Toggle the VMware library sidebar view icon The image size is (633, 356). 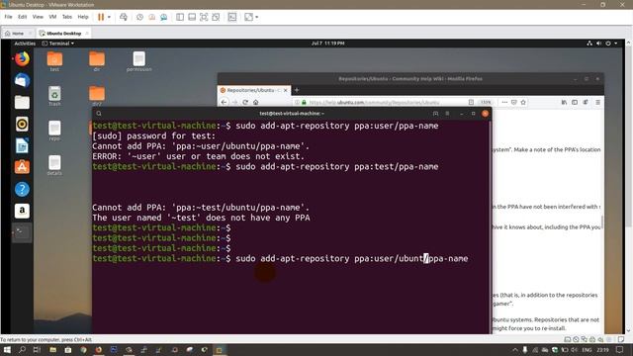point(180,17)
